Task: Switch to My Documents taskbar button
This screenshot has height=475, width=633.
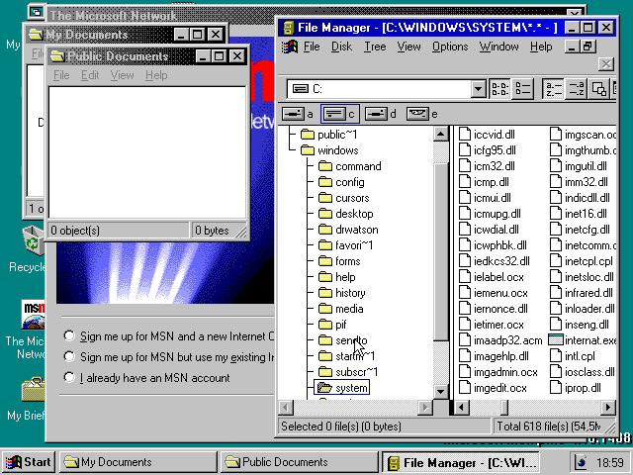Action: (138, 462)
